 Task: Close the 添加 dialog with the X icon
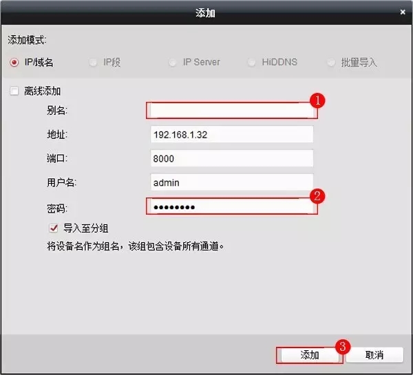pos(402,12)
